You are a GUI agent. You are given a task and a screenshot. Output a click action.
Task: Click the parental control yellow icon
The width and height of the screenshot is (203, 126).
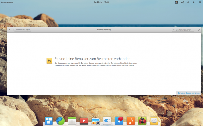point(49,61)
